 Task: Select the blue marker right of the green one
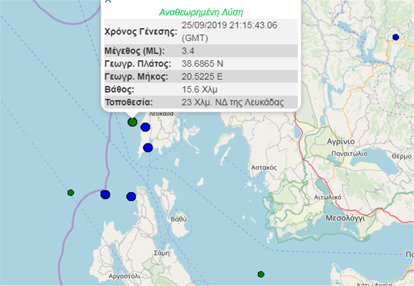point(145,127)
